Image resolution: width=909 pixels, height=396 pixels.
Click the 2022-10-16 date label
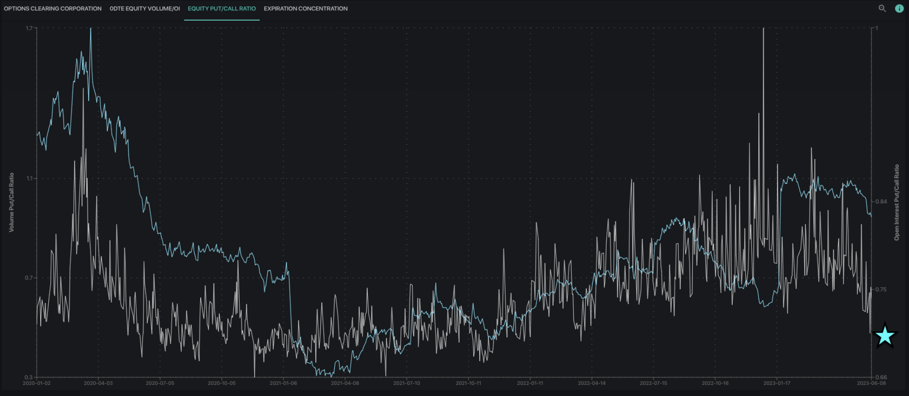click(715, 383)
